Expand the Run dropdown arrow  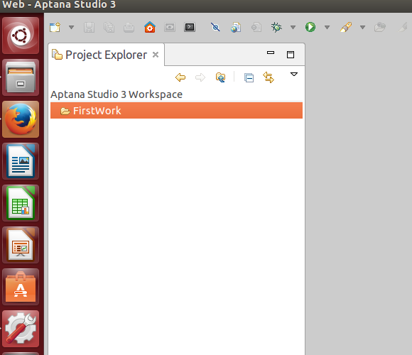click(x=327, y=27)
